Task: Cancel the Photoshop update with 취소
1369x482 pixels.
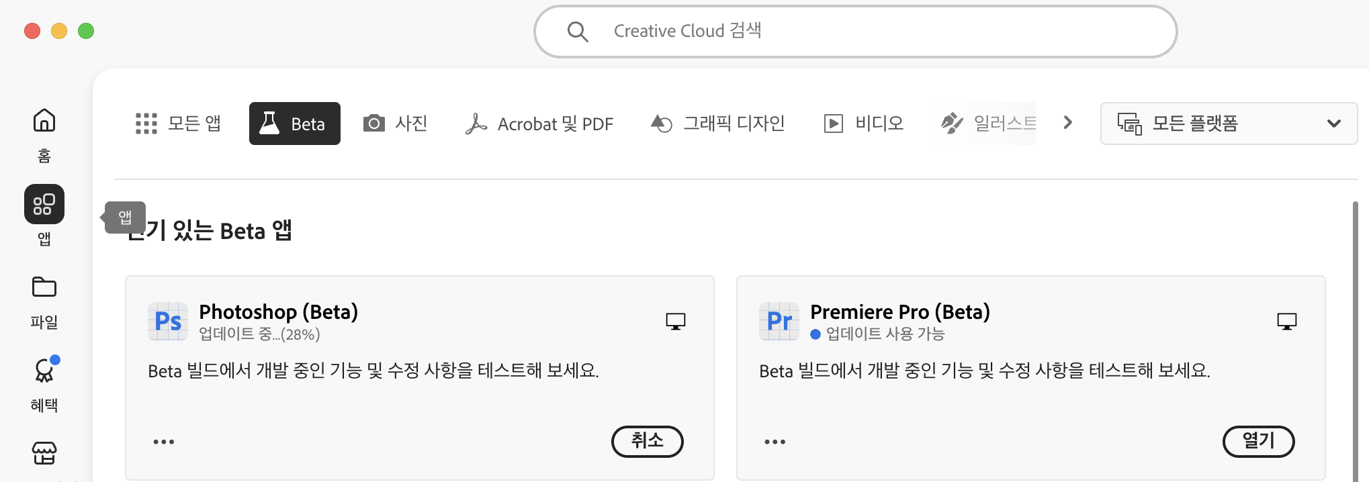Action: coord(647,441)
